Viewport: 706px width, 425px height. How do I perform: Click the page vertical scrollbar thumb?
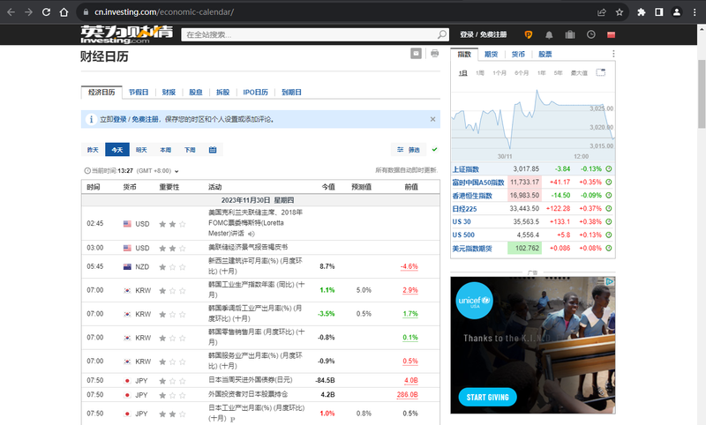[x=702, y=93]
